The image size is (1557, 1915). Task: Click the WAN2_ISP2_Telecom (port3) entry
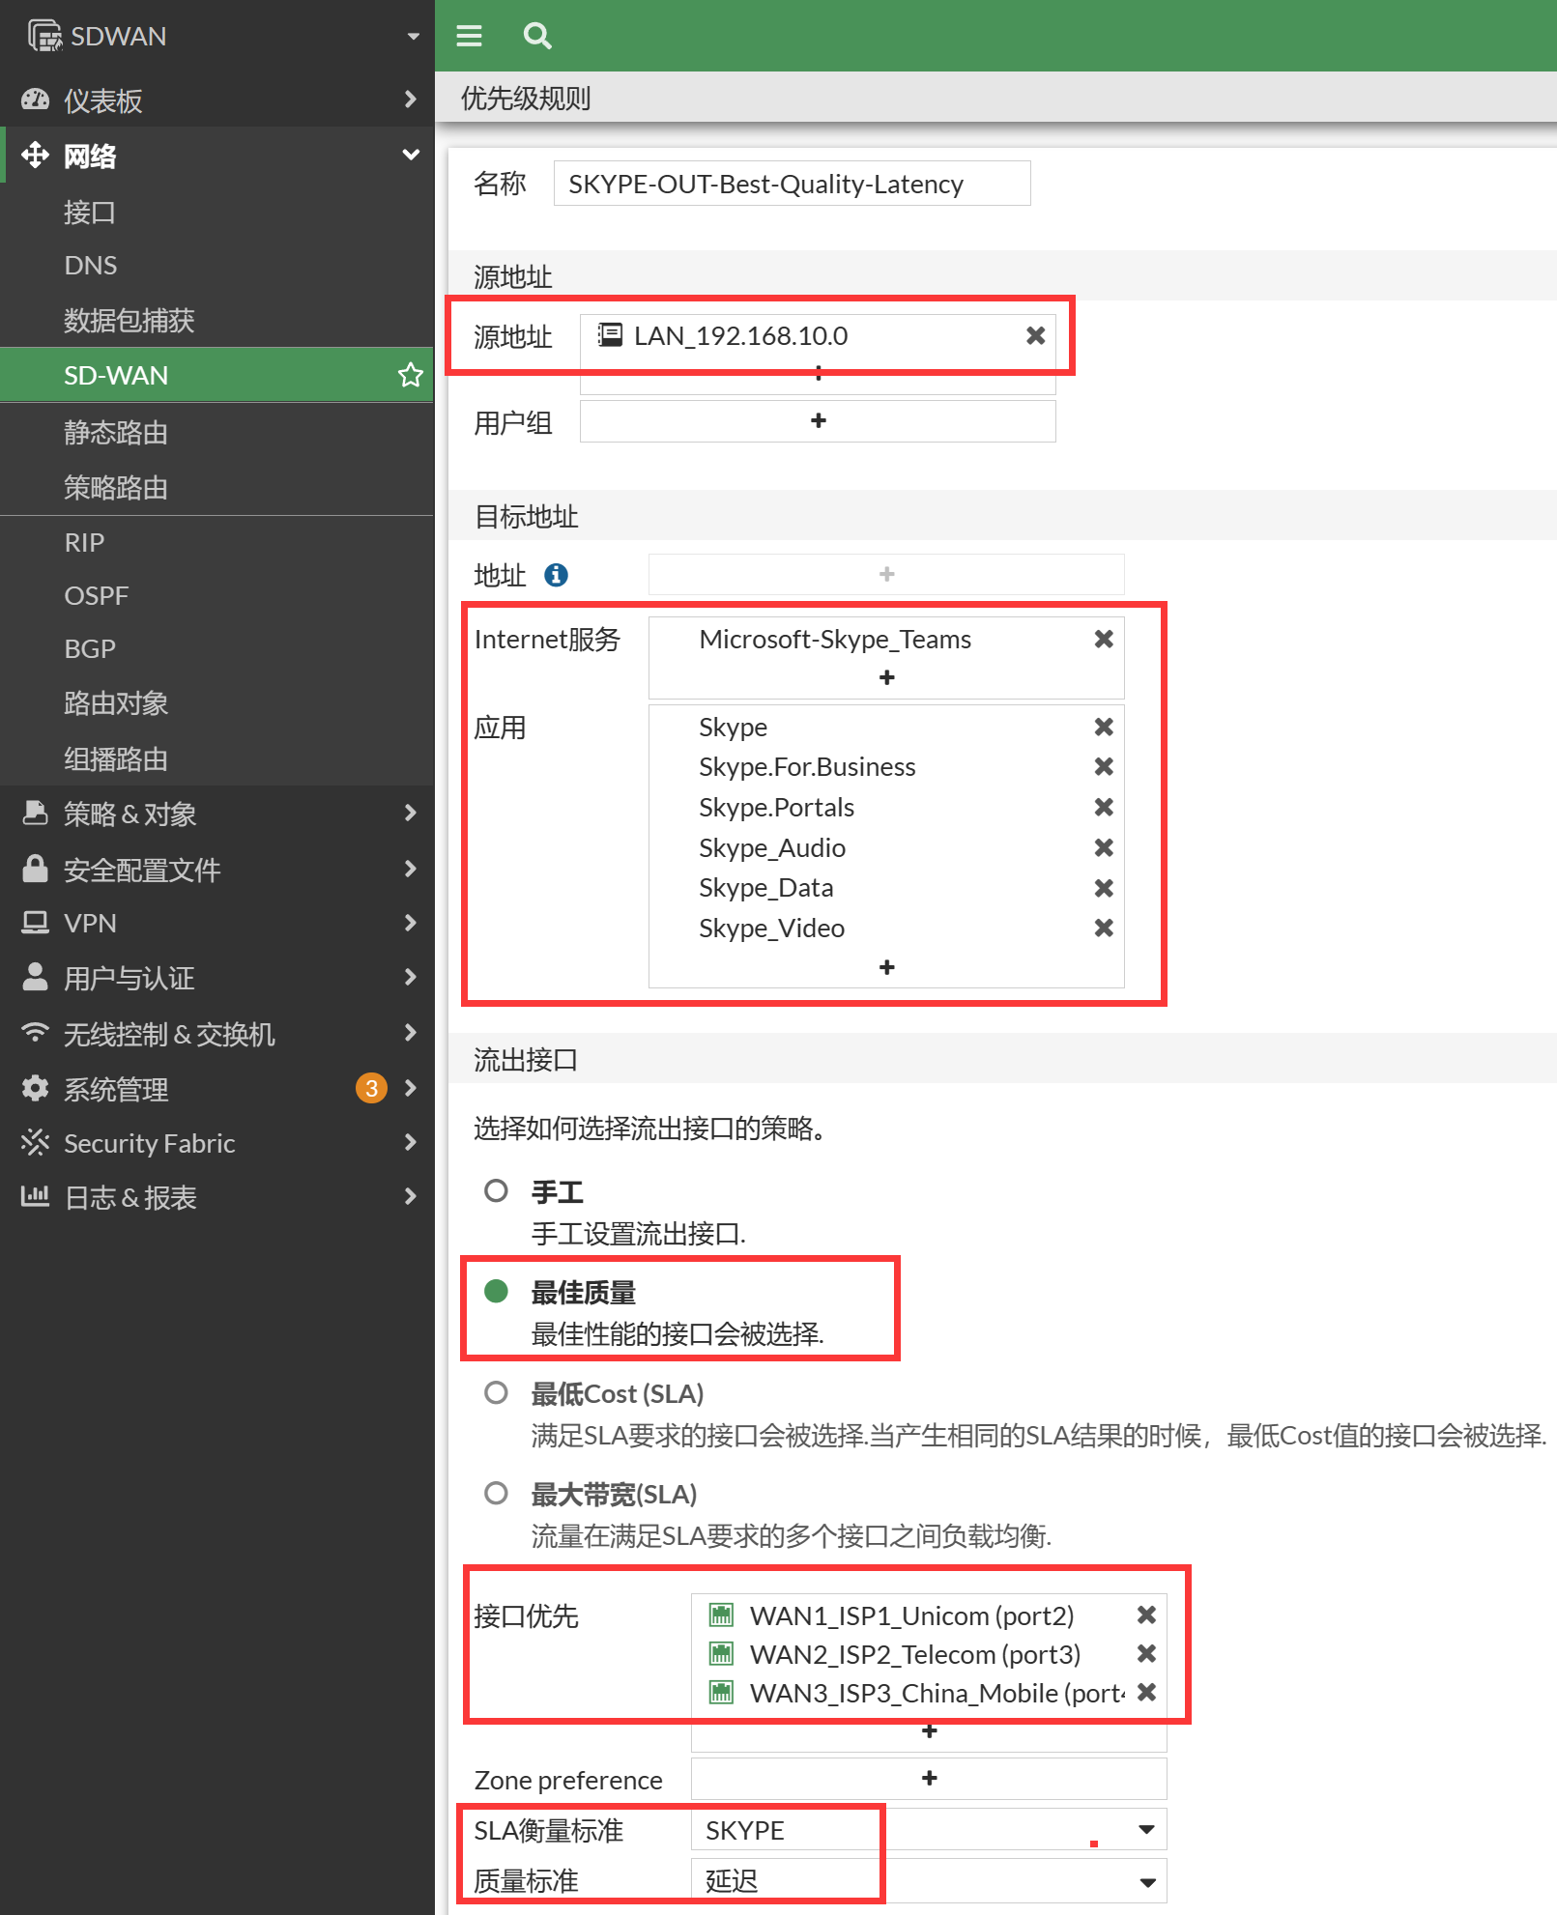914,1654
